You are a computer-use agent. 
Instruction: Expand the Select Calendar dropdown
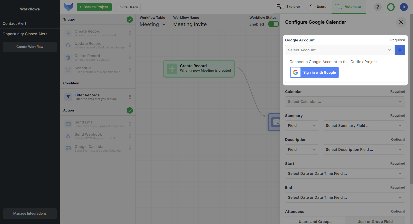[345, 102]
